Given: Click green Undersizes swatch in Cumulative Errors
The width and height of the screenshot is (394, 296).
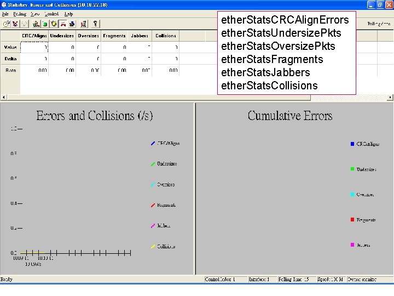Looking at the screenshot, I should [x=352, y=169].
